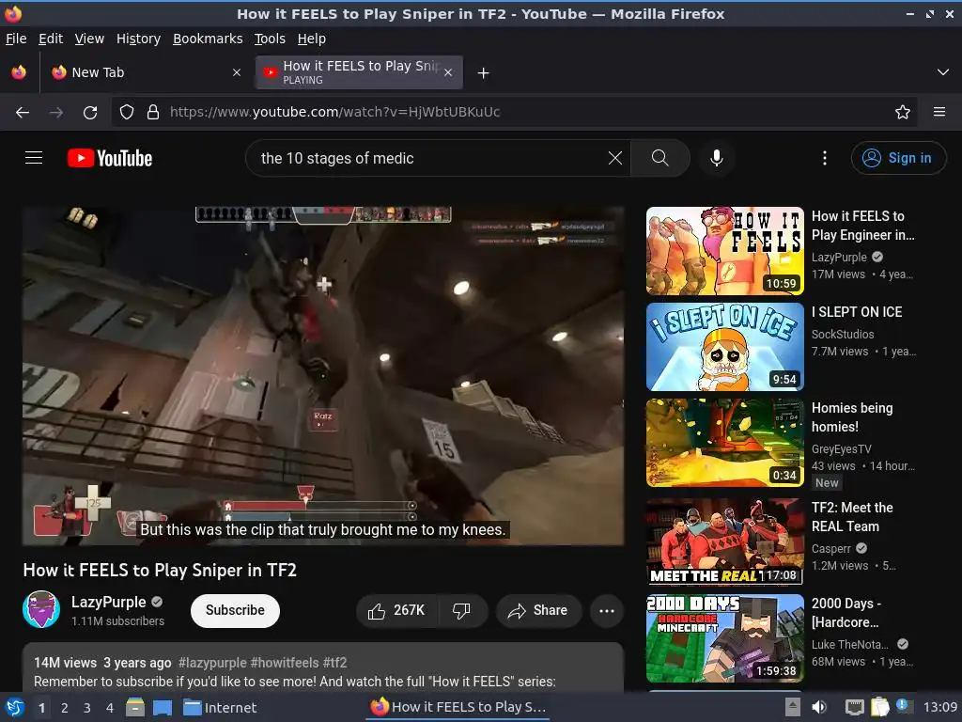The width and height of the screenshot is (962, 722).
Task: Close the New Tab tab
Action: 237,72
